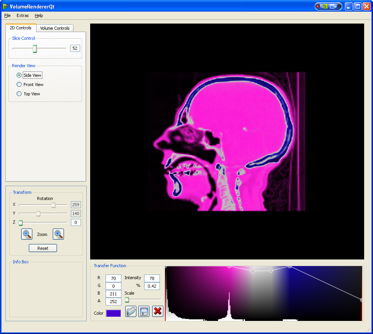This screenshot has height=334, width=373.
Task: Save the transfer function with floppy icon
Action: (x=144, y=311)
